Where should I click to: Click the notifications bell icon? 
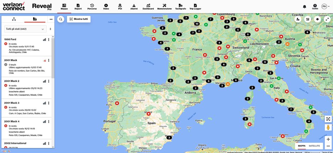(305, 6)
